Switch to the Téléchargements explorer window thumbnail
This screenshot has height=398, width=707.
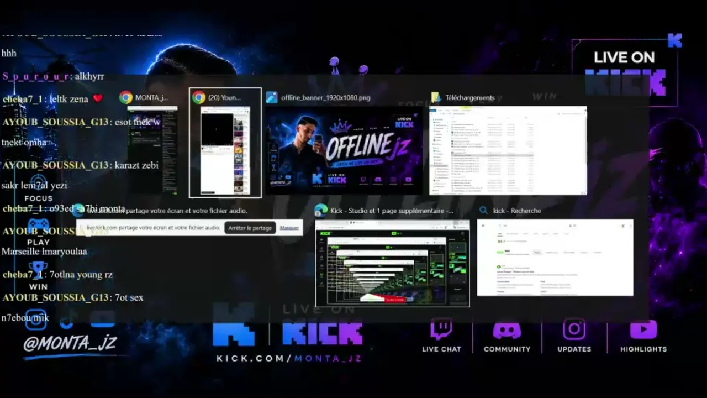coord(508,150)
